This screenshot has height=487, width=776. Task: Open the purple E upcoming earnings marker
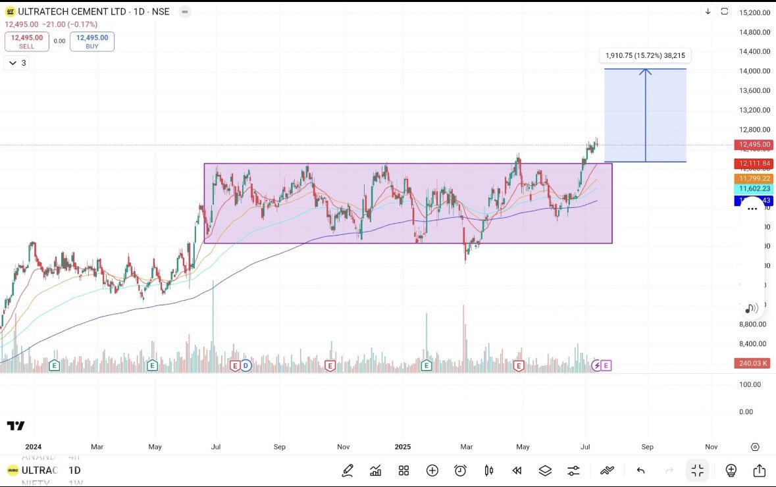(x=606, y=366)
